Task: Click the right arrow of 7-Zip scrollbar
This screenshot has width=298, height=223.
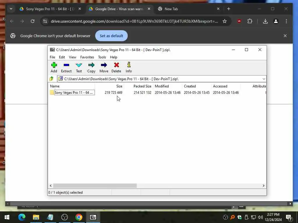Action: [x=263, y=186]
